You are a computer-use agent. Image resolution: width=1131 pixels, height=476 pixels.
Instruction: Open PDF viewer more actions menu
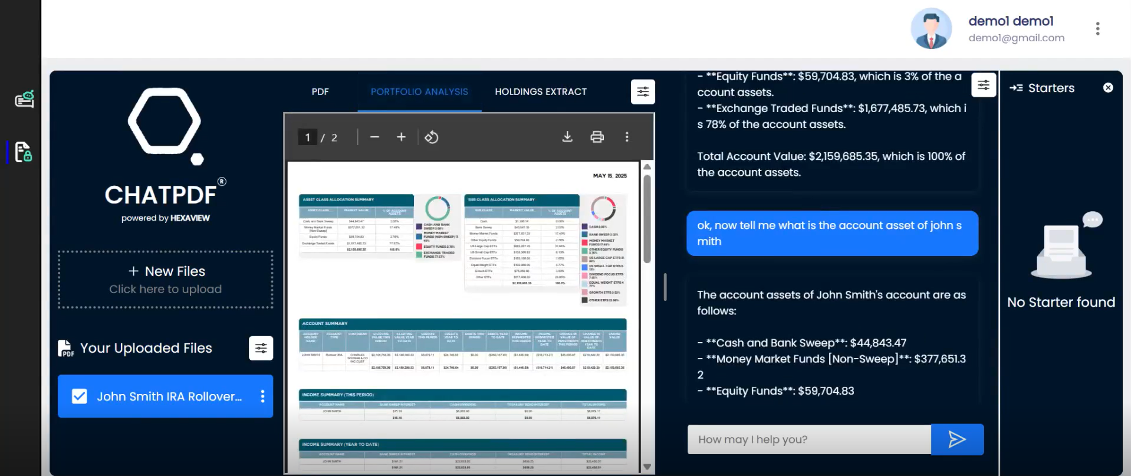pyautogui.click(x=626, y=137)
